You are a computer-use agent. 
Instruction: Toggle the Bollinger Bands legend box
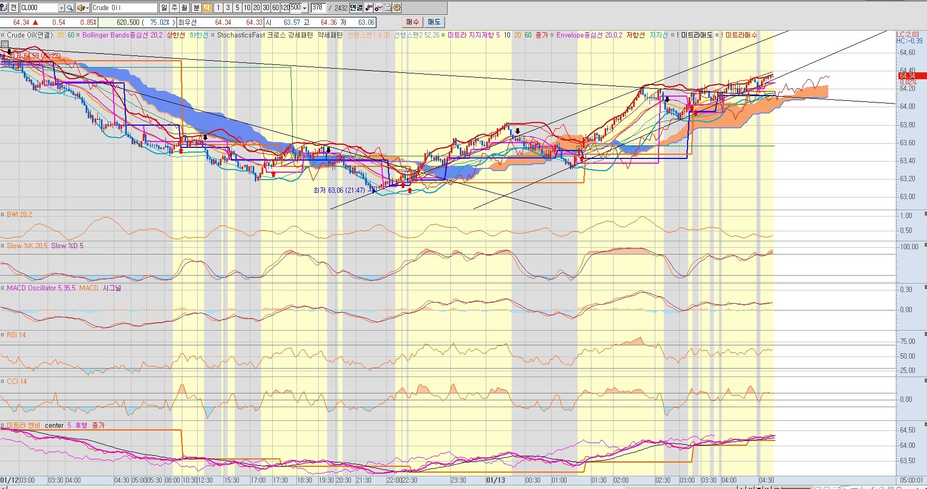(78, 35)
